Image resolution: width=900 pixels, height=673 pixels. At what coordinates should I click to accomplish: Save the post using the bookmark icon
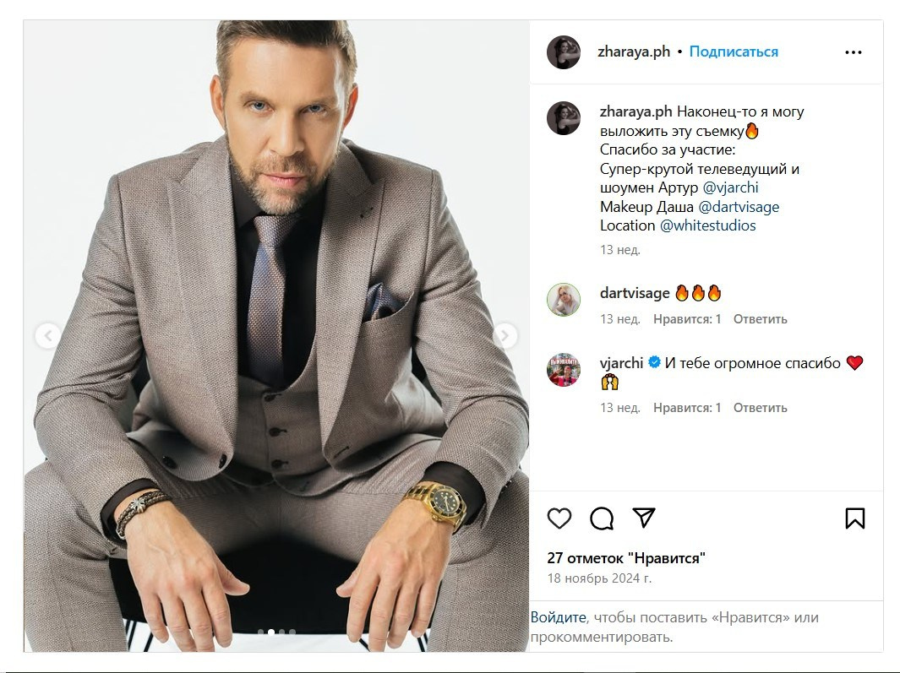point(856,518)
